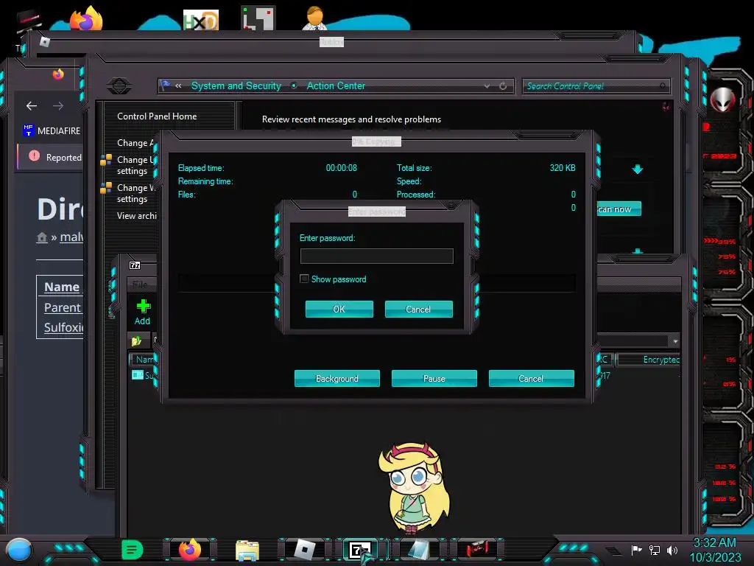Click the Add button in 7-Zip
This screenshot has height=566, width=754.
(x=142, y=312)
